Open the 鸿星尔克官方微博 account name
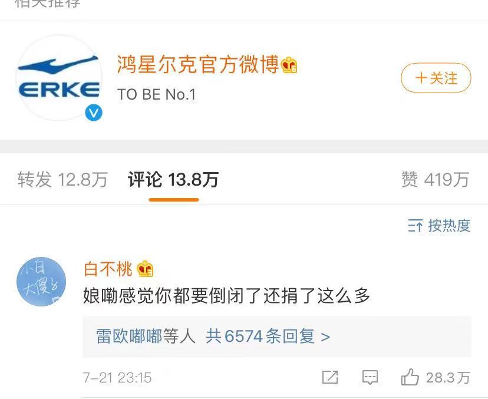 point(197,65)
